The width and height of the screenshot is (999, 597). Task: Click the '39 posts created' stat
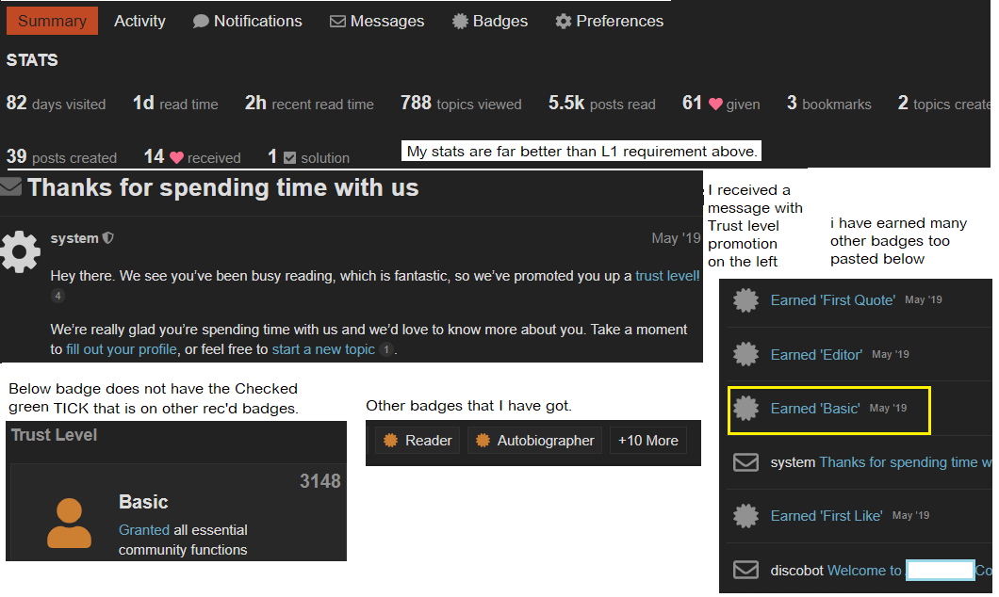point(62,156)
